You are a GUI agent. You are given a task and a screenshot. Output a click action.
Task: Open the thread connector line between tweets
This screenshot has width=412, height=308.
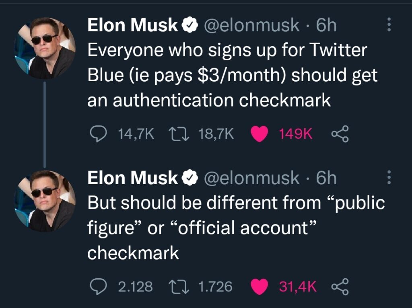point(45,125)
